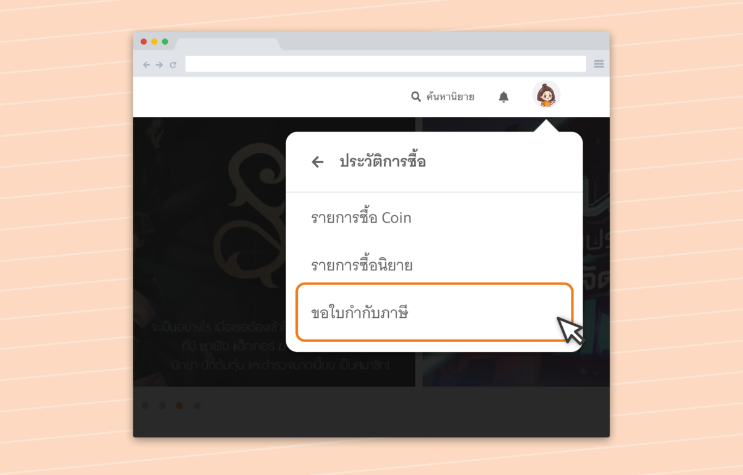Open the browser hamburger menu icon
Image resolution: width=743 pixels, height=475 pixels.
pyautogui.click(x=599, y=64)
